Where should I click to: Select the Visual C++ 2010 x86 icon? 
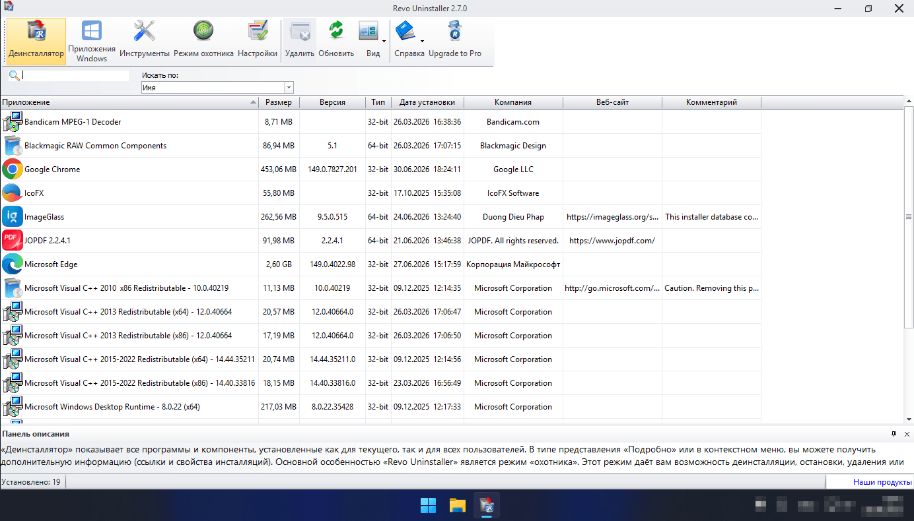(13, 288)
